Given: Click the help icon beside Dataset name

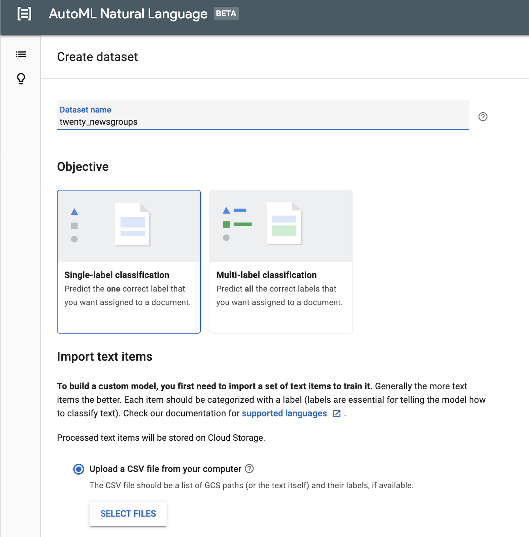Looking at the screenshot, I should [x=483, y=116].
